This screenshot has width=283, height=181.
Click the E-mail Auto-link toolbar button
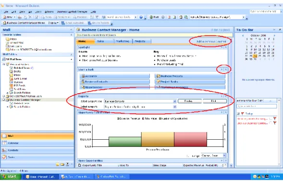point(73,23)
